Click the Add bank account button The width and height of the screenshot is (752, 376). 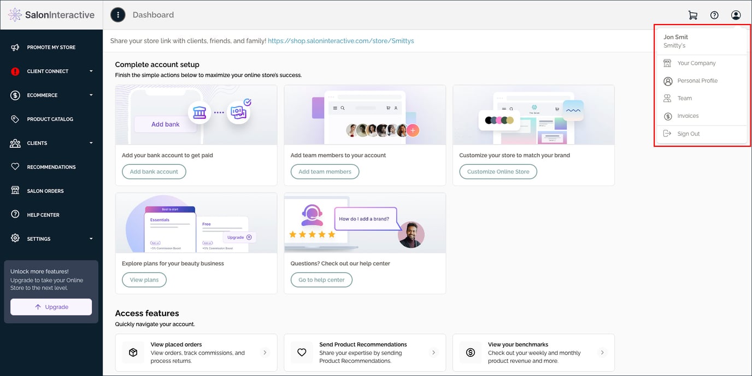[x=154, y=172]
